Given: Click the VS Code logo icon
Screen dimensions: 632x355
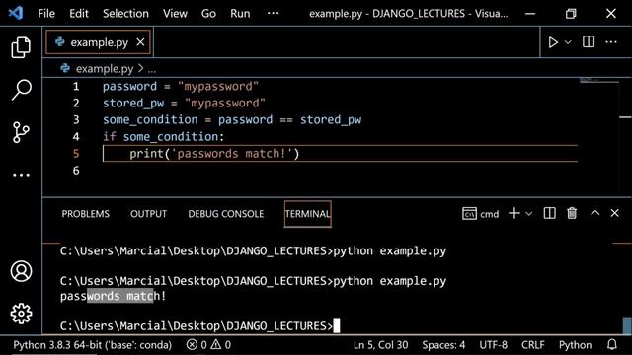Looking at the screenshot, I should coord(16,13).
